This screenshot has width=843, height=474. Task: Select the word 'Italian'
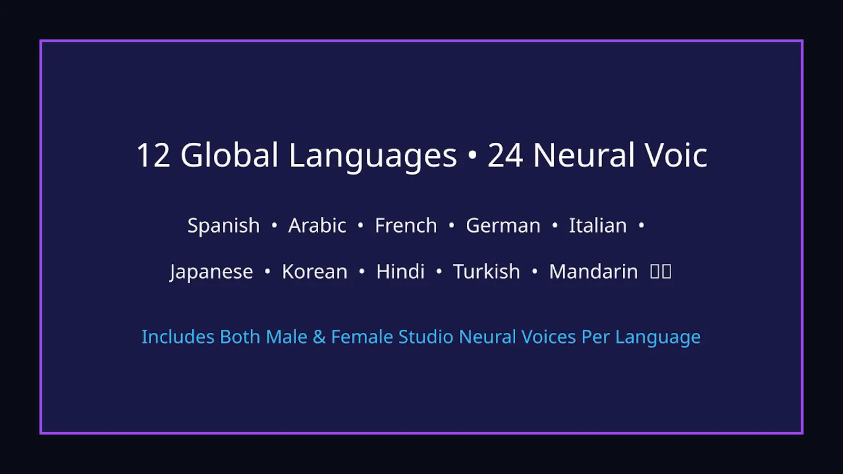tap(597, 225)
